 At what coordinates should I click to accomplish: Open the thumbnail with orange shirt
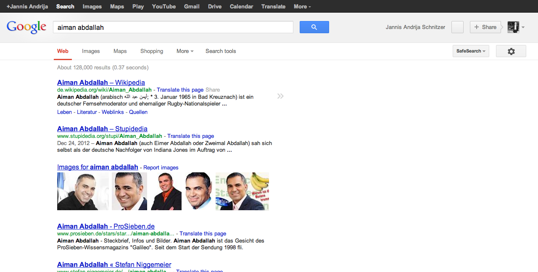pos(166,191)
